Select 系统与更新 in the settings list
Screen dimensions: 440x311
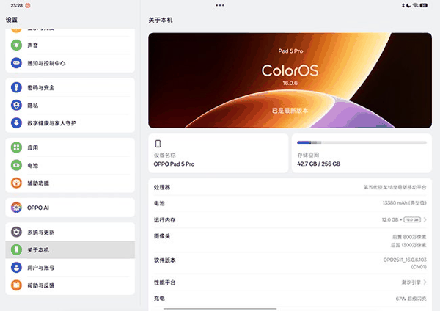pyautogui.click(x=70, y=232)
